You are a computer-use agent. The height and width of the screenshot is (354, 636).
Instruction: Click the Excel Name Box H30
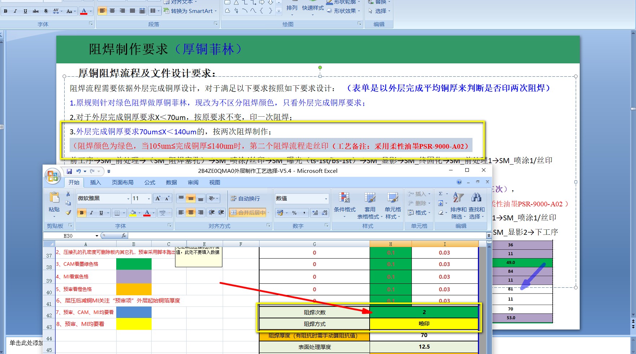coord(69,236)
